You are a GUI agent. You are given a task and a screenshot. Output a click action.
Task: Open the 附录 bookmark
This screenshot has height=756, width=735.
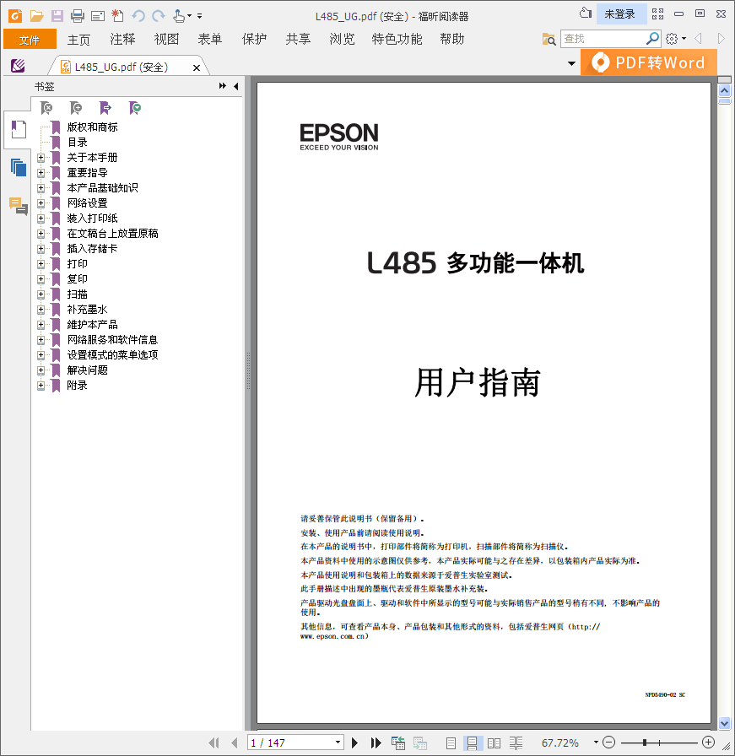[x=77, y=386]
